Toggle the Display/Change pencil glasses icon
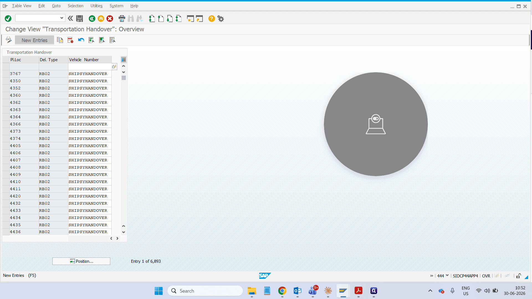532x299 pixels. (9, 40)
